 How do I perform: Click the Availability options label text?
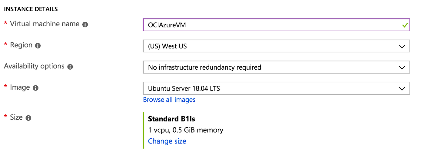point(34,66)
